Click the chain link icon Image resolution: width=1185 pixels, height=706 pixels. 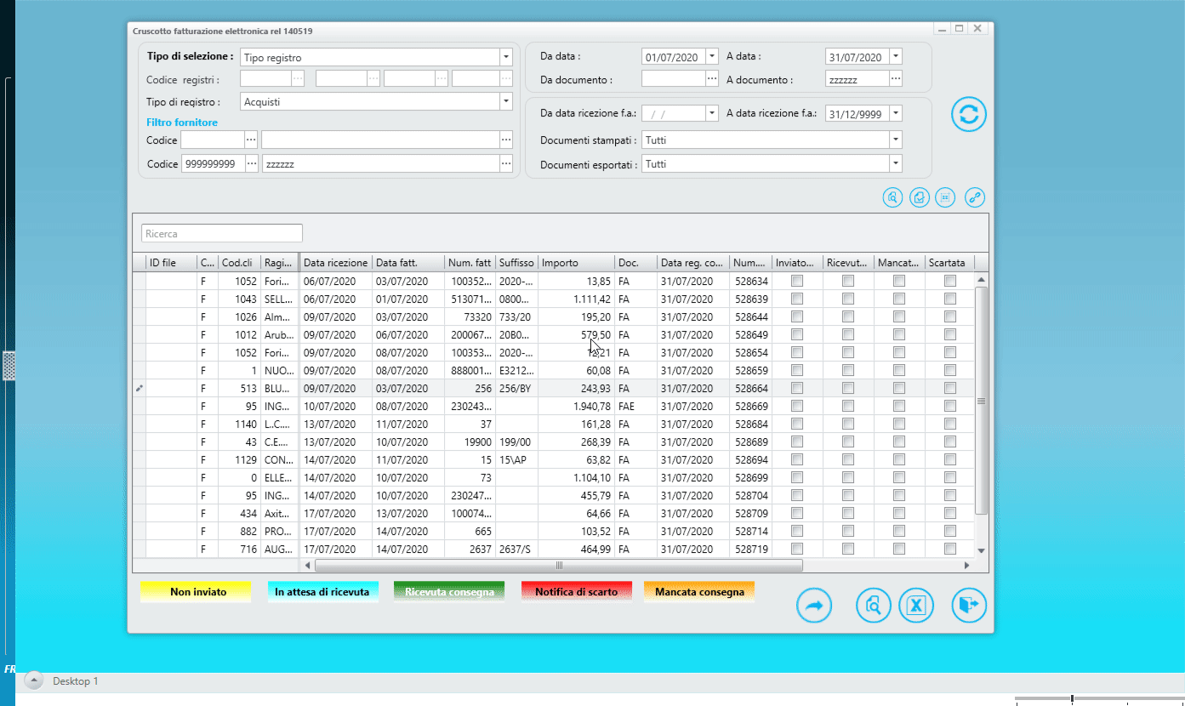click(x=975, y=197)
